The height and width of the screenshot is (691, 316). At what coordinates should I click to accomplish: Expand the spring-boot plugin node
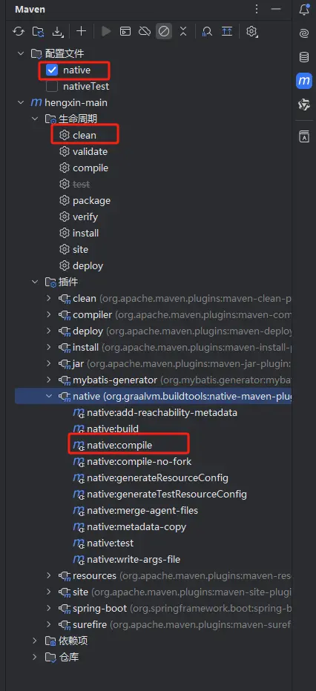(x=49, y=608)
